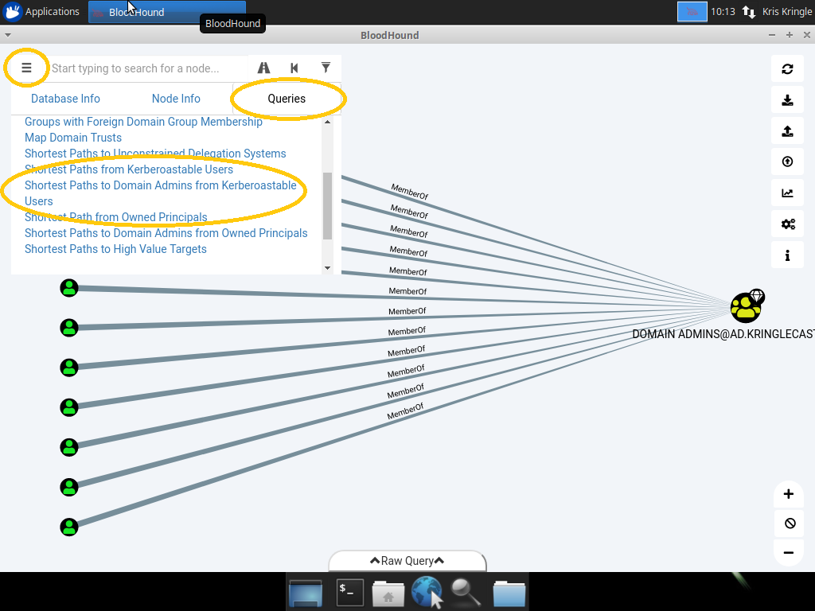This screenshot has width=815, height=611.
Task: Toggle the chart layout icon
Action: tap(787, 193)
